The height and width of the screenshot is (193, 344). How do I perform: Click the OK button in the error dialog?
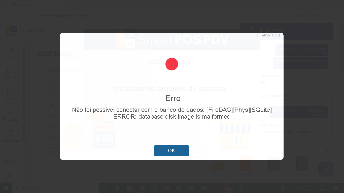171,151
